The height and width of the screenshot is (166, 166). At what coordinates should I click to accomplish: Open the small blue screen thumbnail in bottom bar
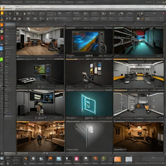point(59,159)
